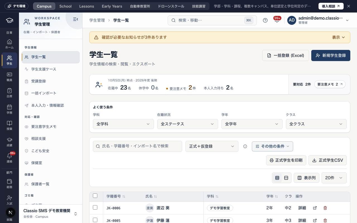Click the info icon beside 正式＋仮登録
Viewport: 357px width, 223px height.
tap(245, 146)
